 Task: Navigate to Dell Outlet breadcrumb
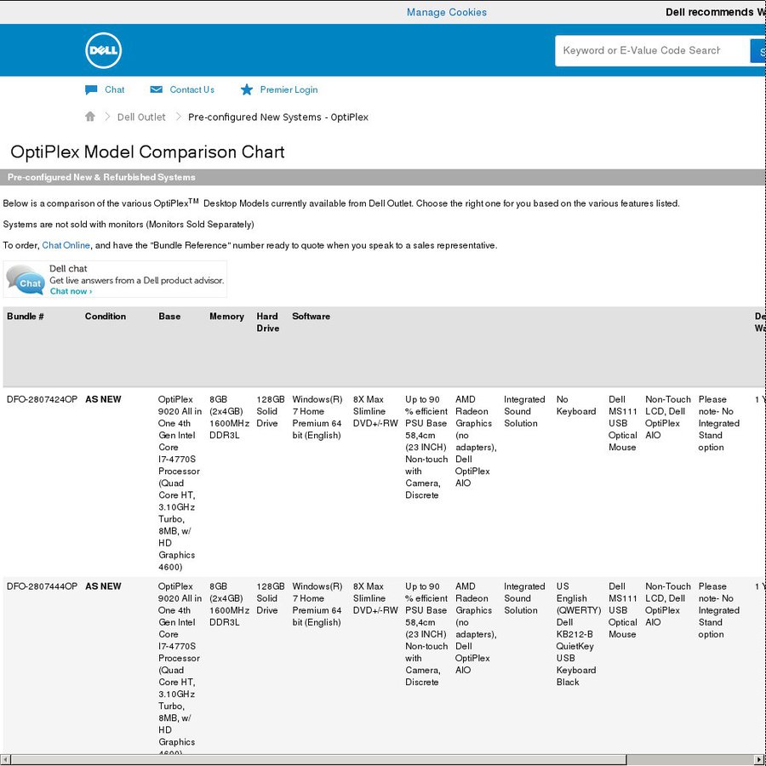[141, 117]
